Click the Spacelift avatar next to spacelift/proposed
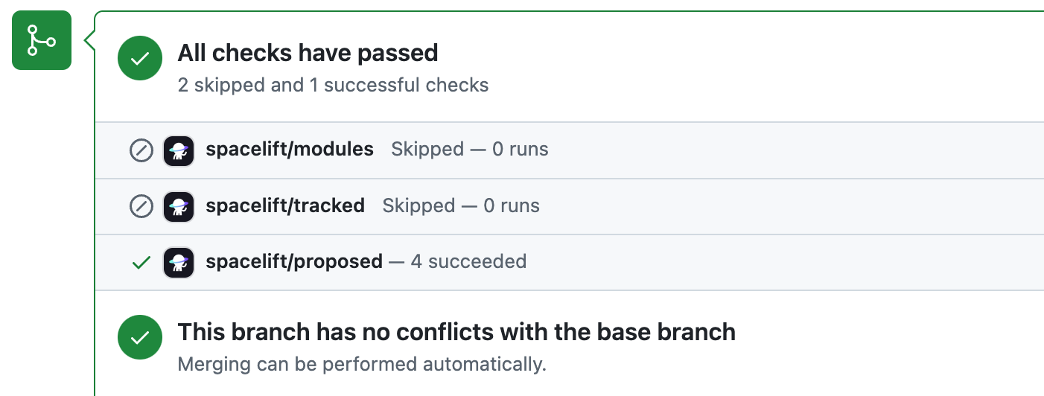This screenshot has height=396, width=1044. coord(179,262)
